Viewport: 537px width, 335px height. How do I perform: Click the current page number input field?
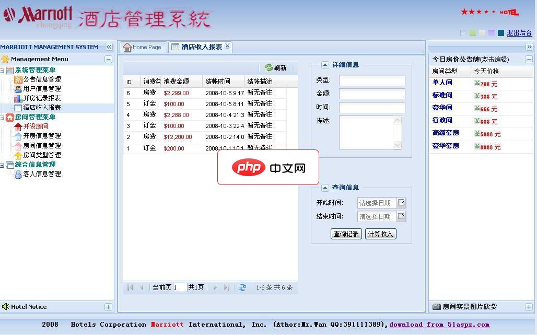(x=180, y=287)
